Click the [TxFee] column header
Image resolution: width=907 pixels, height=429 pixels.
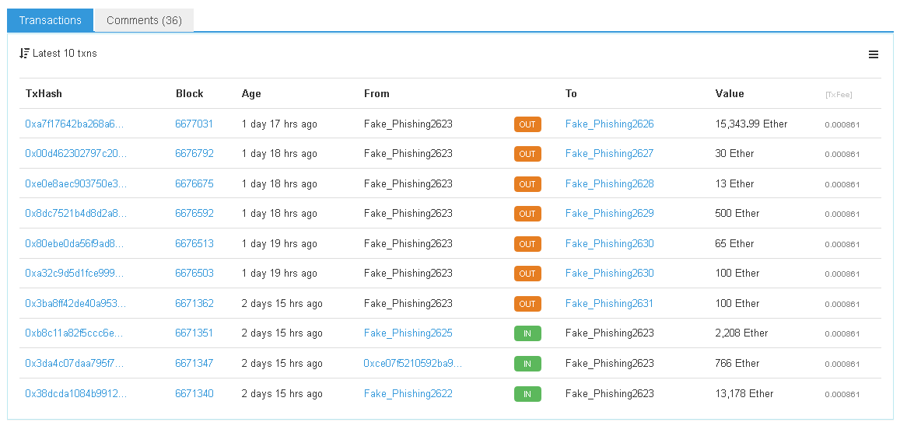click(x=839, y=95)
